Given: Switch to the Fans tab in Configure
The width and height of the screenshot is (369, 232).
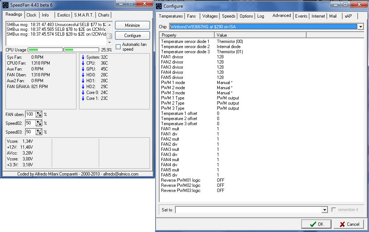Looking at the screenshot, I should point(191,16).
